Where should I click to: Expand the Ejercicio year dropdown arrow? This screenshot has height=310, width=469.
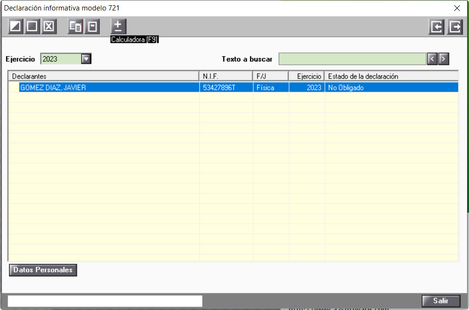86,59
